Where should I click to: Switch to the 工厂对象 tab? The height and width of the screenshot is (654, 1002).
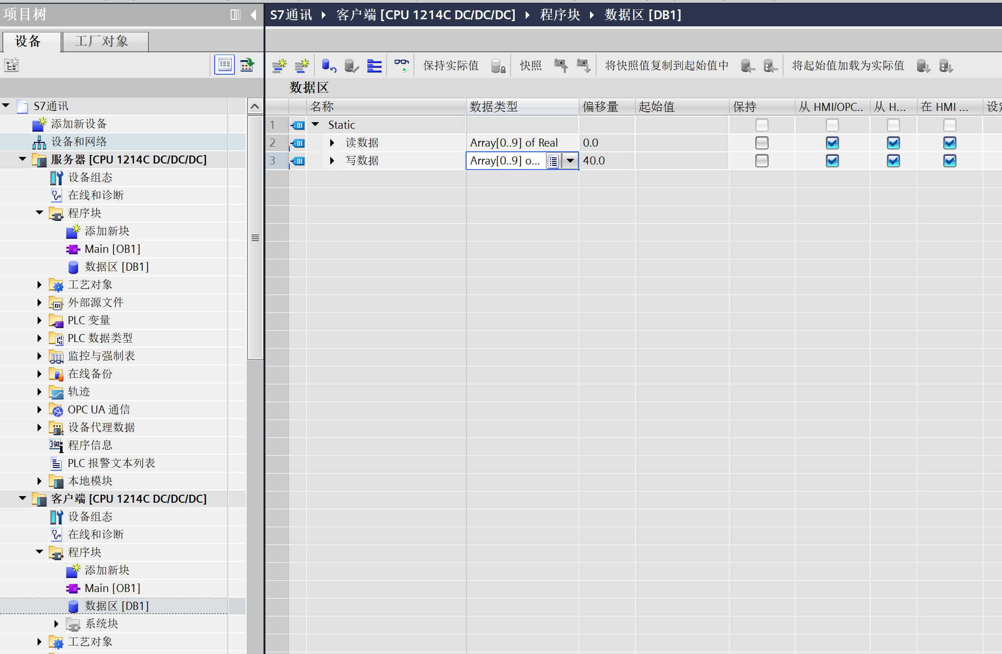(105, 41)
